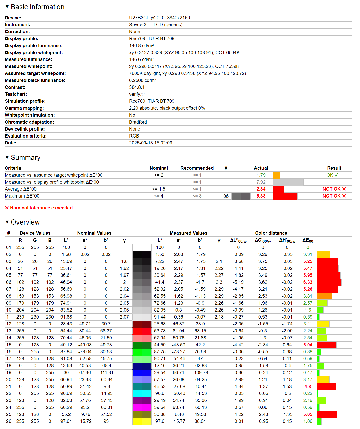
Task: Collapse the Overview section triangle
Action: (x=7, y=222)
